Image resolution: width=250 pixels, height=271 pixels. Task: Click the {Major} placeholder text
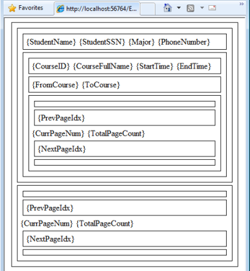141,42
